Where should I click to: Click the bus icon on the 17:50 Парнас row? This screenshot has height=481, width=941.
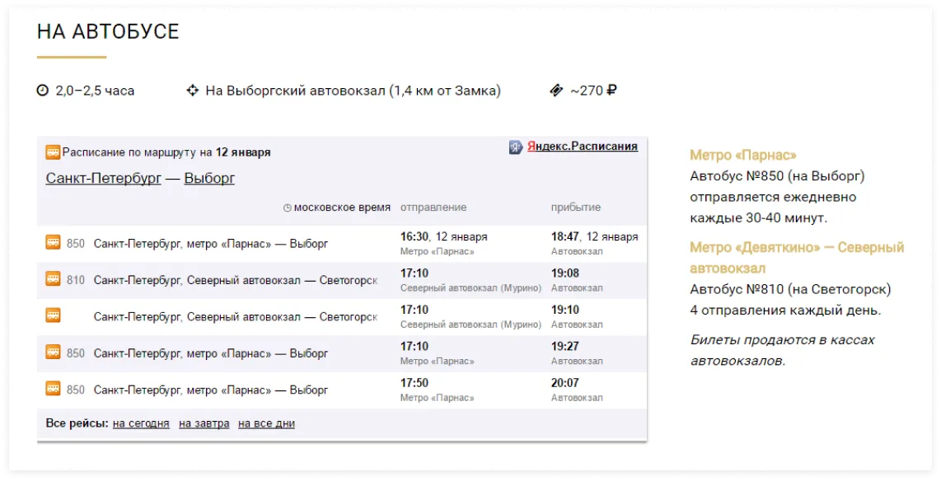tap(53, 389)
